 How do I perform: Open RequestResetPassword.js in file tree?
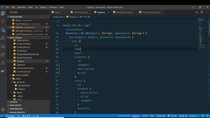click(x=28, y=54)
